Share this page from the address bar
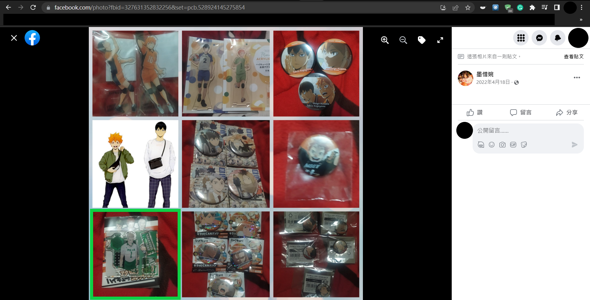This screenshot has width=590, height=300. (x=455, y=7)
